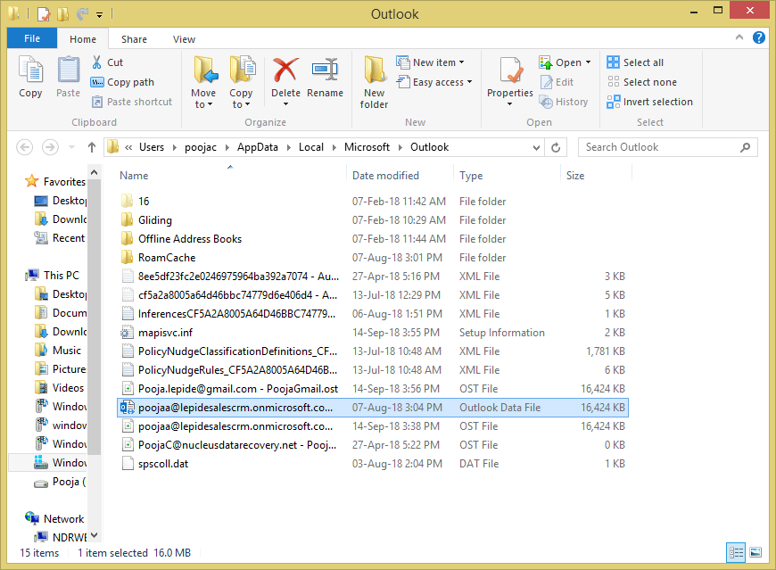Click the Search Outlook input field

pos(667,147)
